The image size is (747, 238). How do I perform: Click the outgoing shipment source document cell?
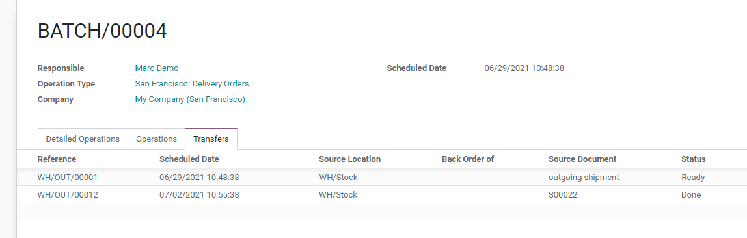pyautogui.click(x=584, y=177)
